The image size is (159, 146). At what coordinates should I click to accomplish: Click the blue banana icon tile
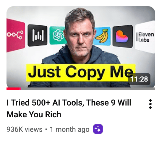(102, 36)
